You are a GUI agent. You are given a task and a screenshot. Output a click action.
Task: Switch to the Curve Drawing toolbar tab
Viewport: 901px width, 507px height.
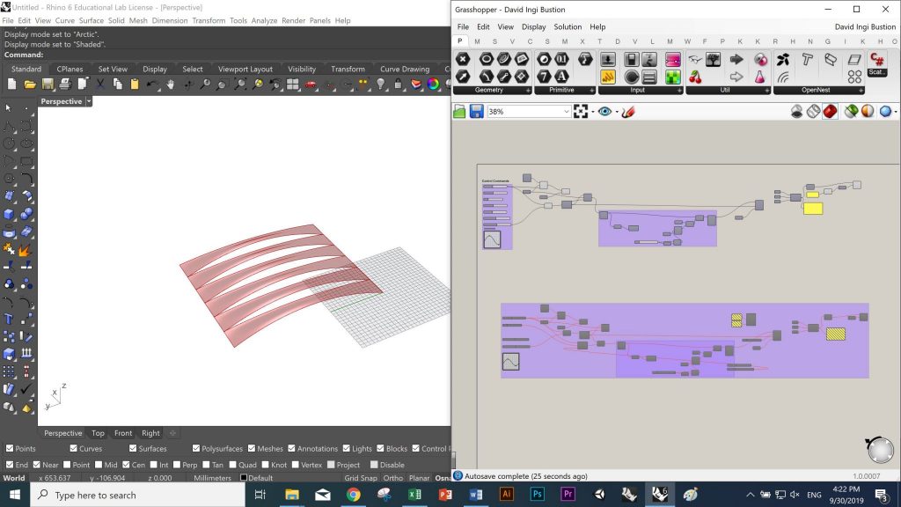coord(405,69)
